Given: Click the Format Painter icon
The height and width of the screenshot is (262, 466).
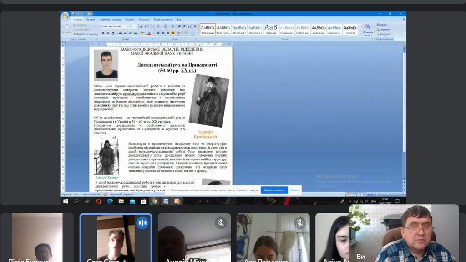Looking at the screenshot, I should coord(75,34).
